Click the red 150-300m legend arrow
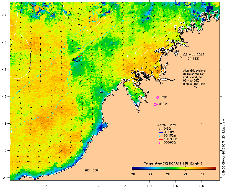Viewport: 227px width, 188px height. point(161,139)
